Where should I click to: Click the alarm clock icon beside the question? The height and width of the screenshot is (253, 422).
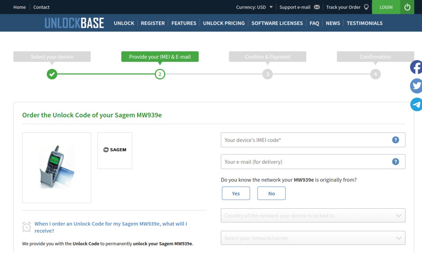click(x=27, y=227)
